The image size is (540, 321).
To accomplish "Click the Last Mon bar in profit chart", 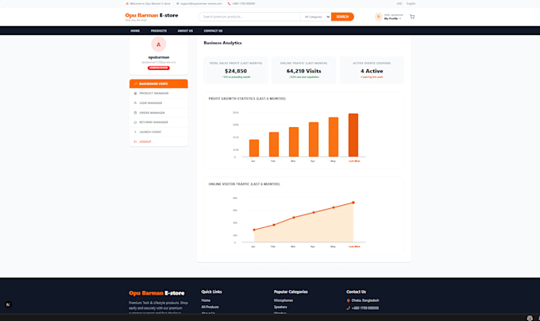I will click(x=353, y=135).
